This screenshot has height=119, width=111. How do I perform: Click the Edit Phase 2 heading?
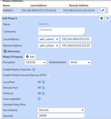coord(10,18)
